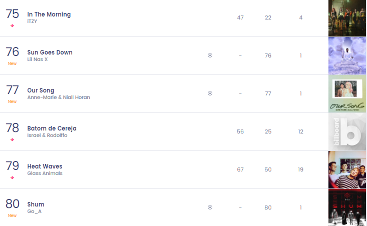
Task: Visit the Glass Animals artist link
Action: (45, 173)
